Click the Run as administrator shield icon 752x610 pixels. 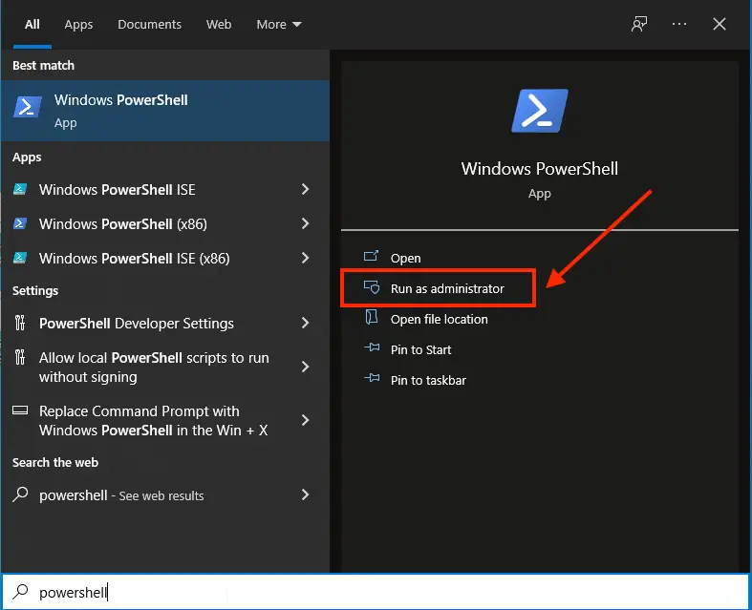pyautogui.click(x=372, y=288)
